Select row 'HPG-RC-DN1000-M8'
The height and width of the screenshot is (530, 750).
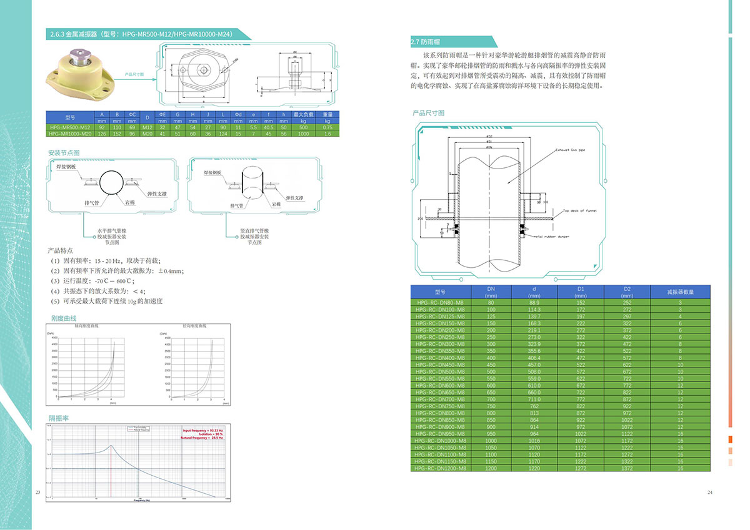click(x=561, y=441)
